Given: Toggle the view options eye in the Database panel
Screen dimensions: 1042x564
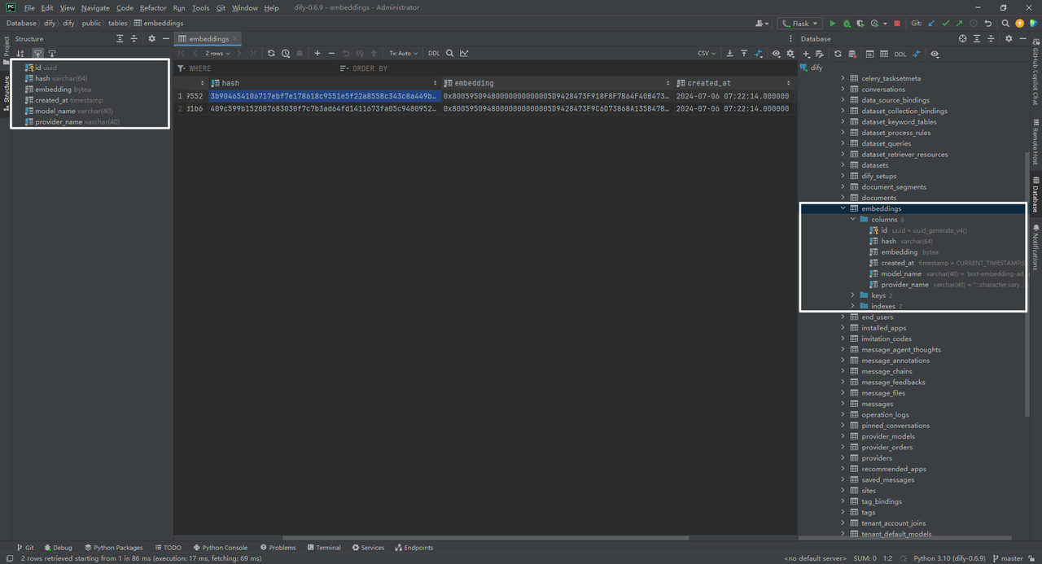Looking at the screenshot, I should point(935,54).
